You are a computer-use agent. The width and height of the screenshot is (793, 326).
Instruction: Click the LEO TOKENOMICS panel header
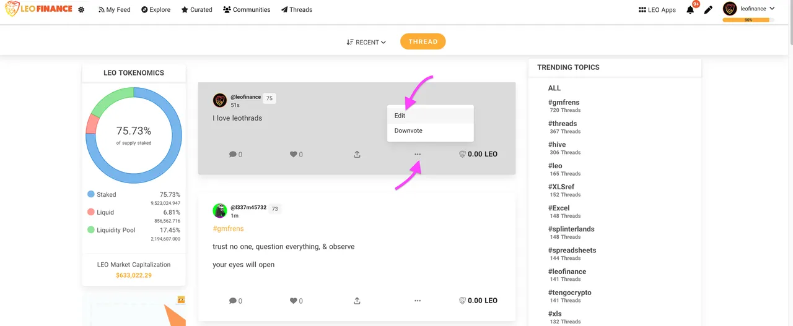[134, 73]
